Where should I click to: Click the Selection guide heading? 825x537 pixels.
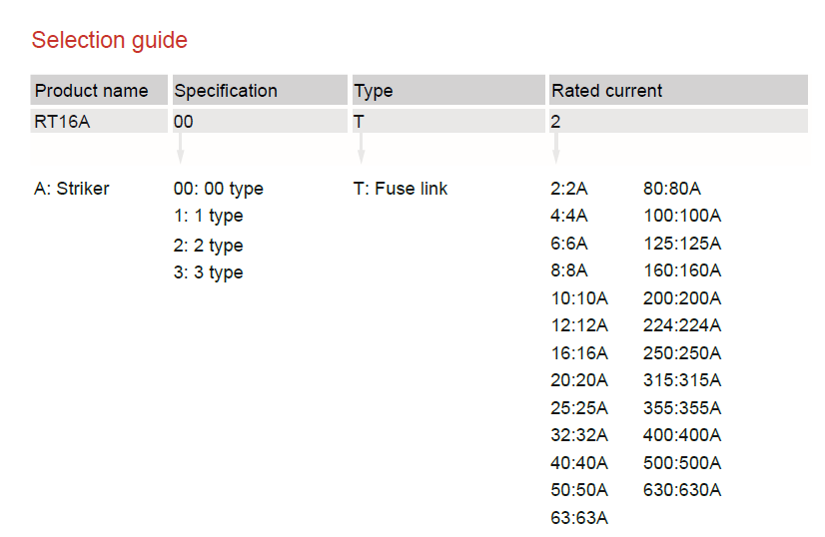click(x=109, y=41)
